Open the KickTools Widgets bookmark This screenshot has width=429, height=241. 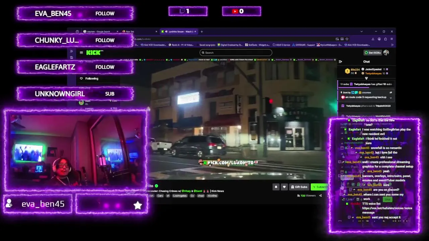click(x=257, y=45)
